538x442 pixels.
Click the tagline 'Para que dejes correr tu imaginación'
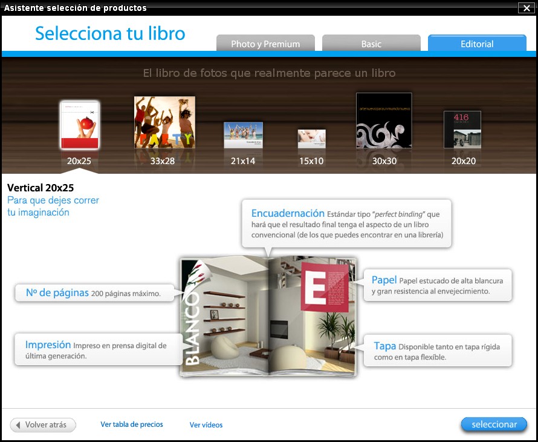click(53, 206)
